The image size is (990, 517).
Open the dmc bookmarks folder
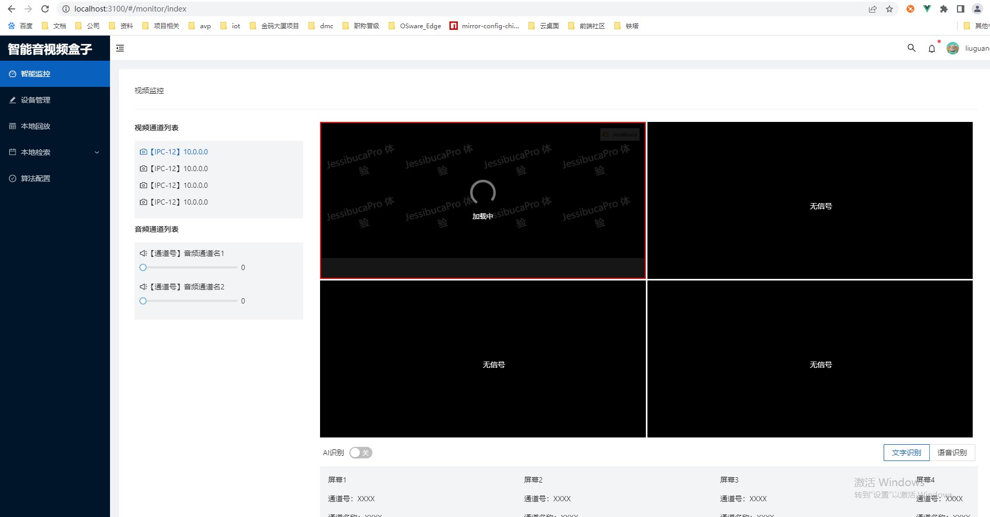[321, 25]
